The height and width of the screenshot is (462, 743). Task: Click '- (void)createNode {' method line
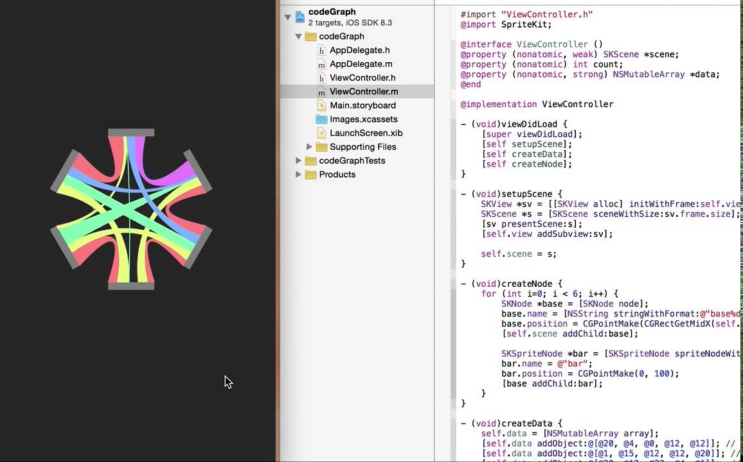tap(512, 284)
